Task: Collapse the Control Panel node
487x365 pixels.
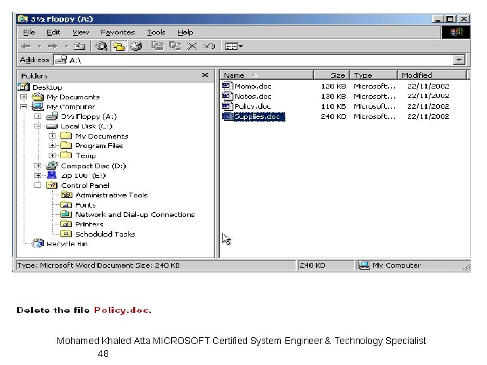Action: (x=38, y=185)
